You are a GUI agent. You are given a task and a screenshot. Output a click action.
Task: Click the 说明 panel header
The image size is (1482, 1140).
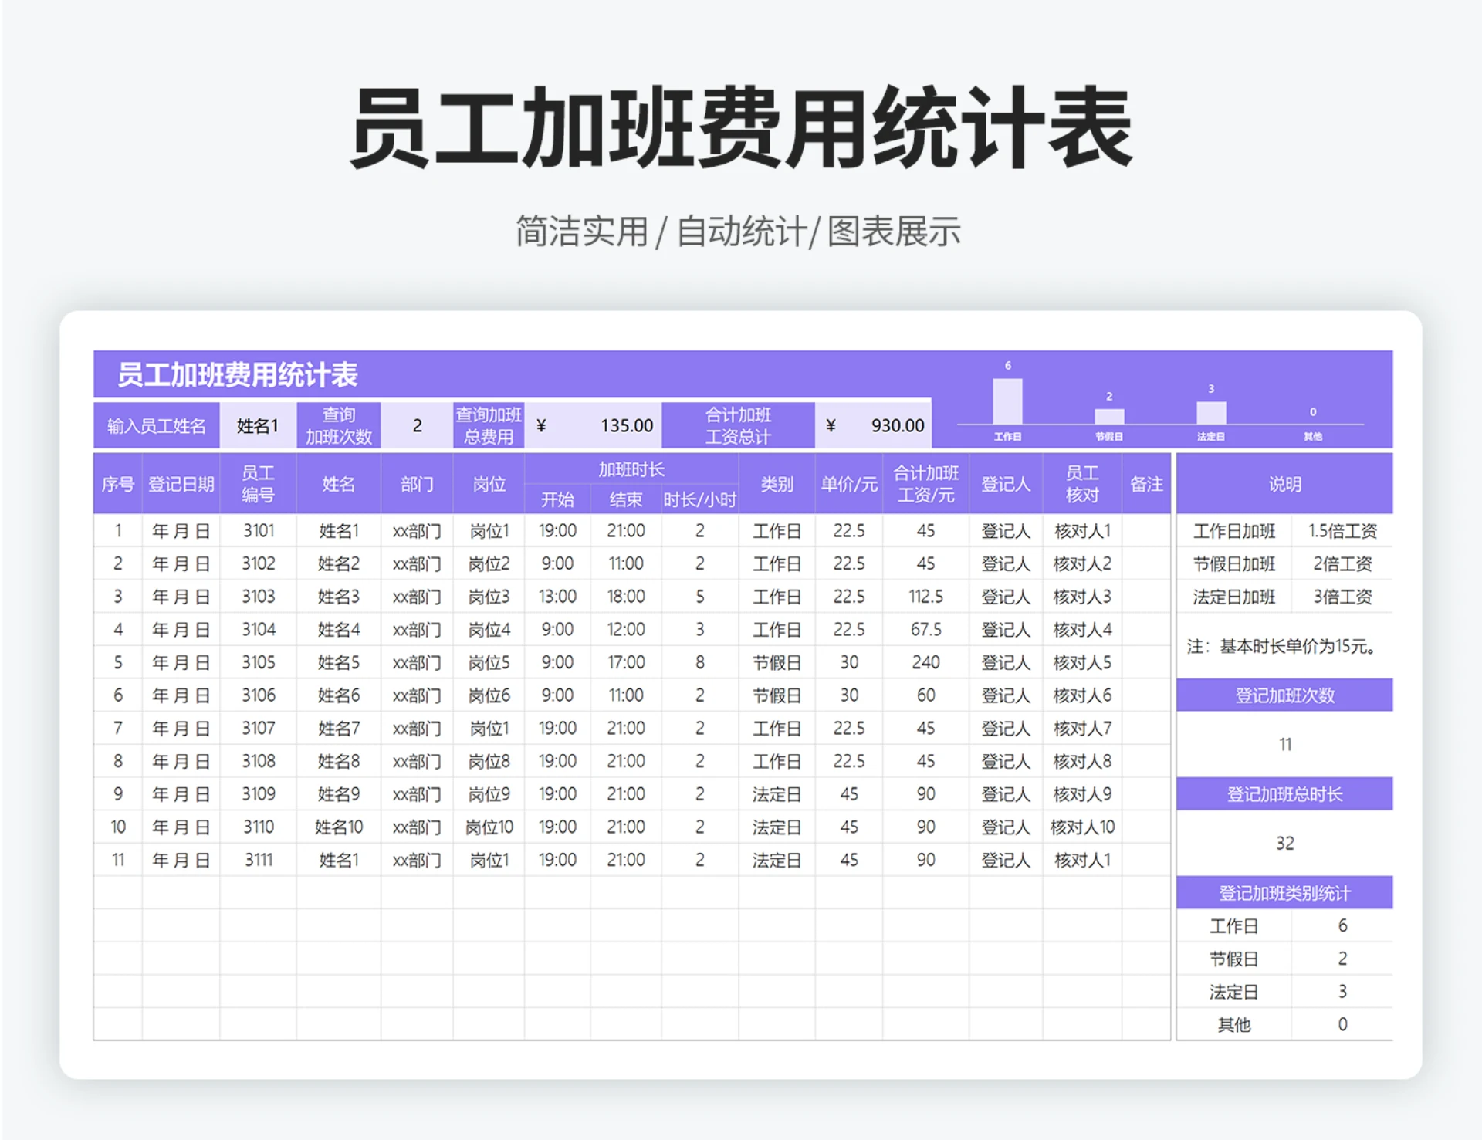1284,483
